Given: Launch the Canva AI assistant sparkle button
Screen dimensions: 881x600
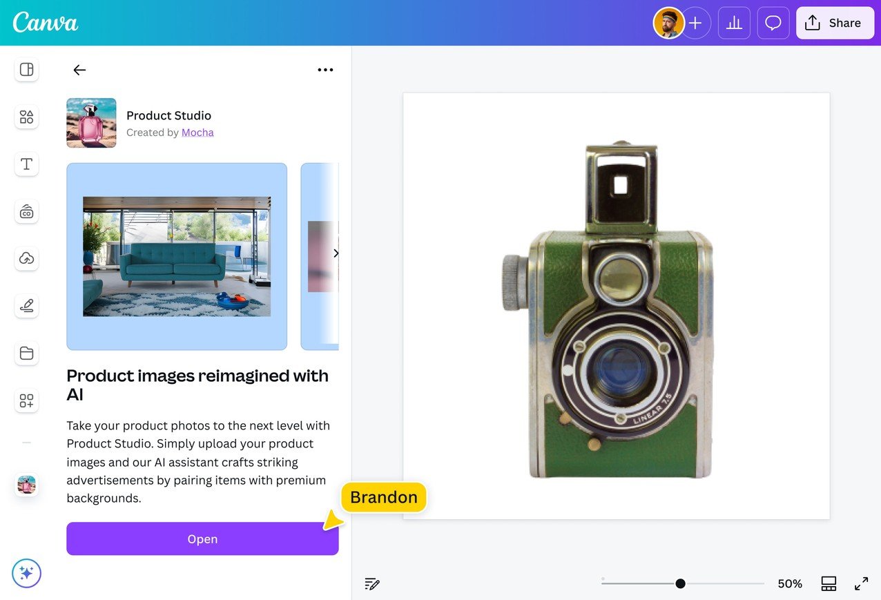Looking at the screenshot, I should click(26, 573).
